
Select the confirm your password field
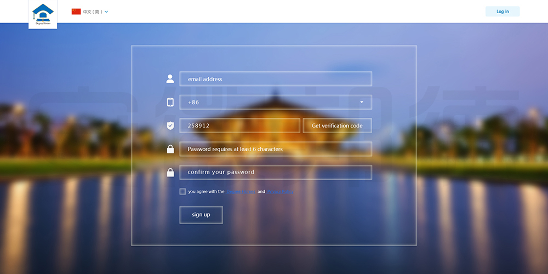coord(275,173)
